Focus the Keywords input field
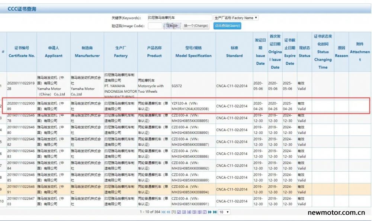Viewport: 372px width, 221px height. click(180, 18)
